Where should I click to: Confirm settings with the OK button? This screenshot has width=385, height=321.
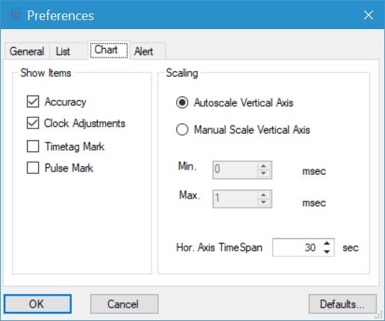37,304
